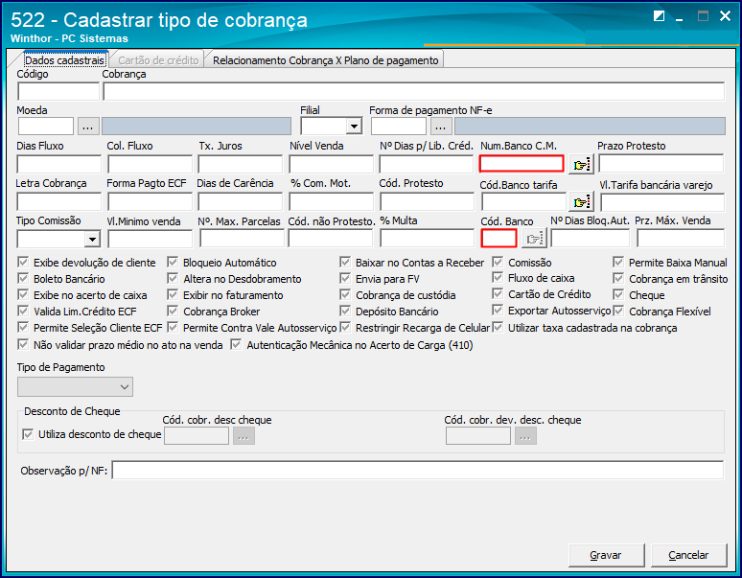The image size is (742, 578).
Task: Click the Prazo Protesto field
Action: coord(661,164)
